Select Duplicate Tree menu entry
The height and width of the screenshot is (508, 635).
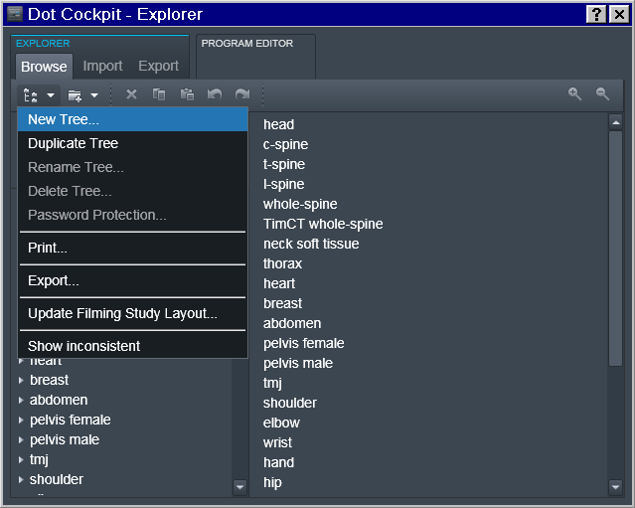click(x=133, y=143)
